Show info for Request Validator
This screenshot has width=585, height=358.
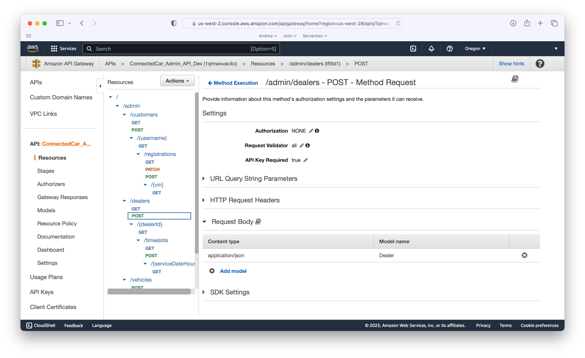pos(307,145)
